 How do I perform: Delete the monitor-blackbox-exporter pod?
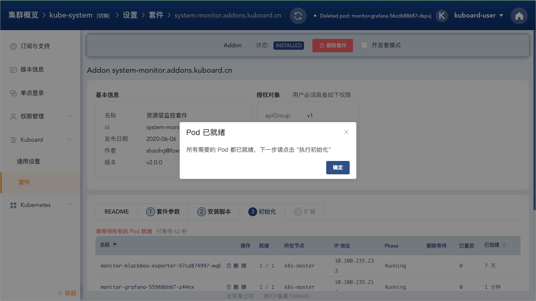[x=237, y=266]
